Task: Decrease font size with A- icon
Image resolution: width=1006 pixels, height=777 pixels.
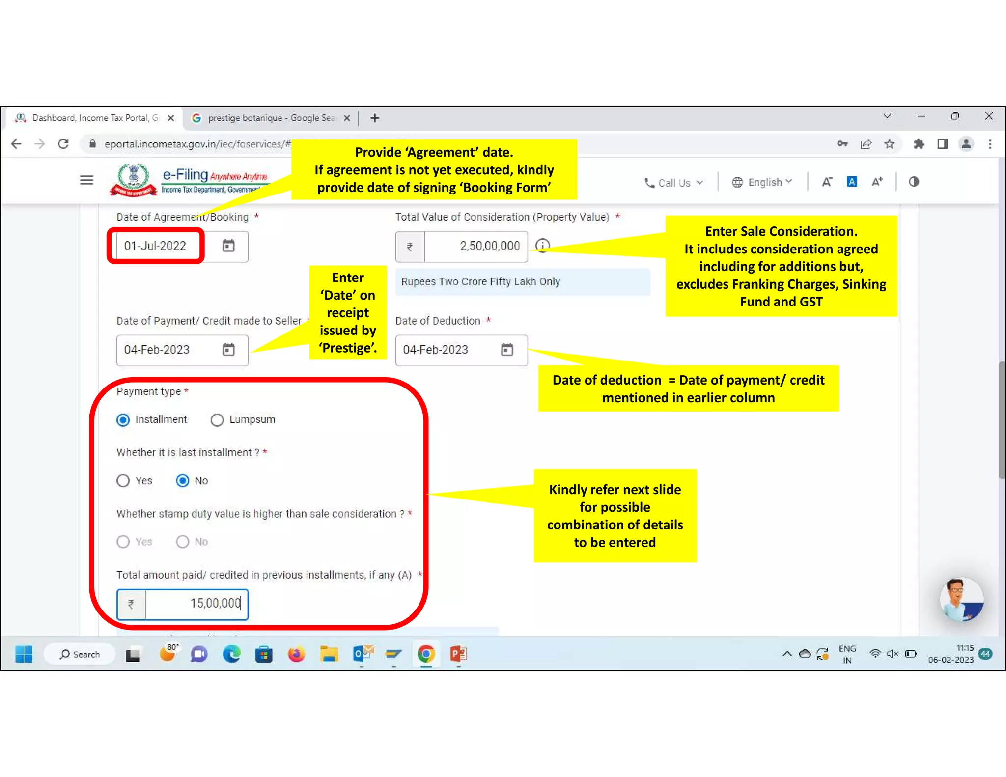Action: click(x=827, y=182)
